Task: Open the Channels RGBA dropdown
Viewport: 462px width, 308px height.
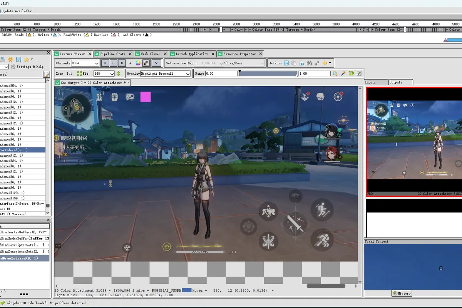Action: 85,63
